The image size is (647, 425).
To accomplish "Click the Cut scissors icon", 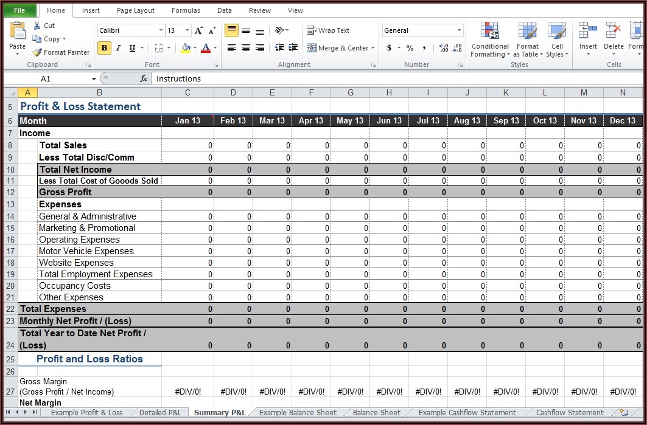I will pyautogui.click(x=38, y=26).
